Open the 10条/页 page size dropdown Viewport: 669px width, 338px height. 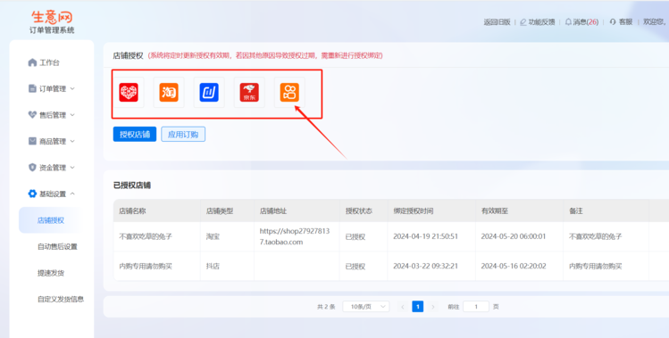coord(365,307)
